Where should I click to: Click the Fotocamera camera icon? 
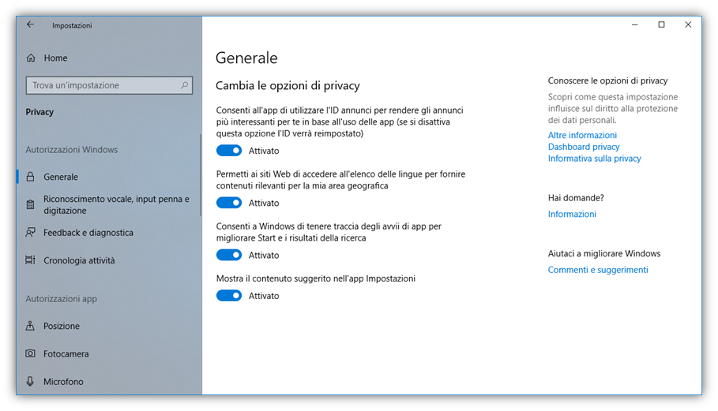(x=31, y=354)
